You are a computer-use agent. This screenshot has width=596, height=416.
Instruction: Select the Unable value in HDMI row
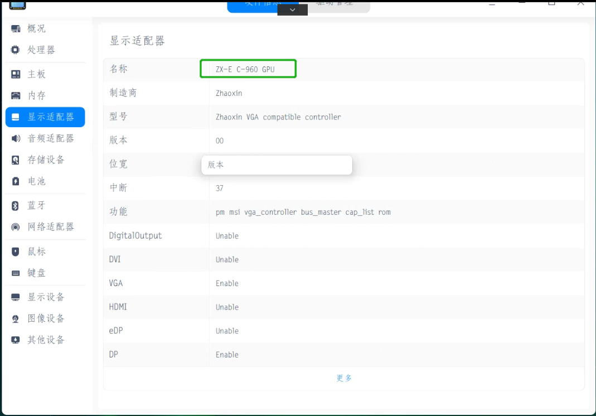[x=227, y=307]
